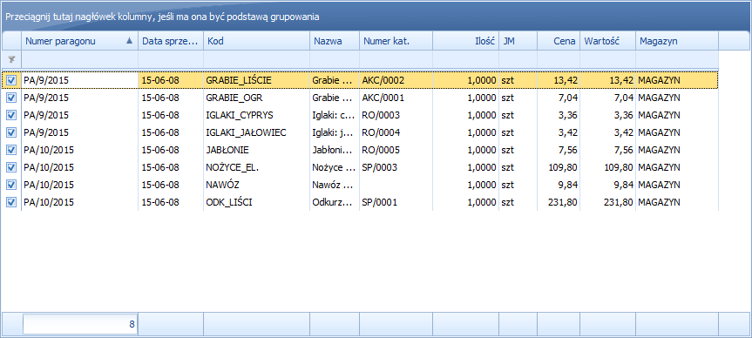Select code cell GRABIE_OGR
Viewport: 752px width, 338px height.
pyautogui.click(x=257, y=98)
